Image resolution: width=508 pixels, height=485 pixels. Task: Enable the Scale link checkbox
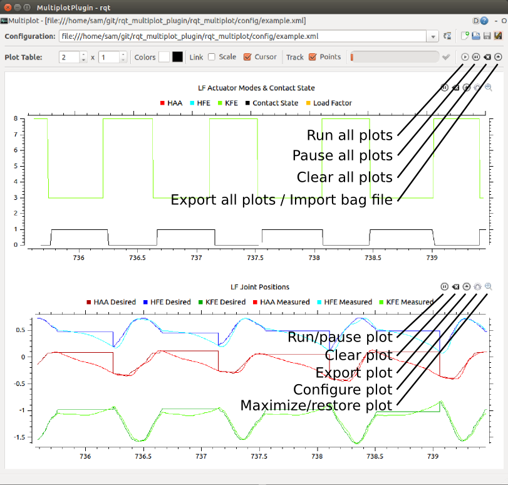coord(212,57)
